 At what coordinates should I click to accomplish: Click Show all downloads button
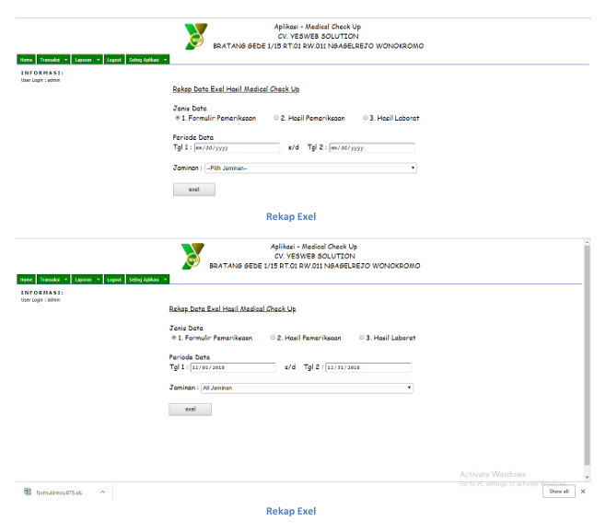click(x=558, y=492)
